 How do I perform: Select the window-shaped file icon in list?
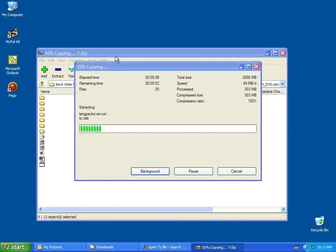pos(42,164)
